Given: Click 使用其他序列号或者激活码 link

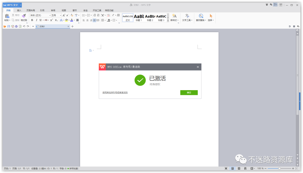Looking at the screenshot, I should click(115, 93).
